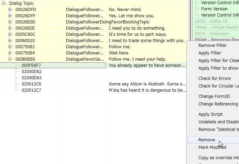This screenshot has height=164, width=239.
Task: Click the 00026DFF form ID
Action: 25,16
